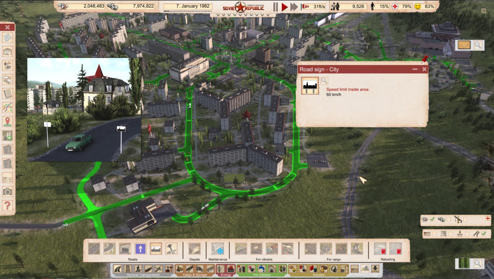Expand the notification chevrons below the date
This screenshot has height=279, width=494.
243,15
